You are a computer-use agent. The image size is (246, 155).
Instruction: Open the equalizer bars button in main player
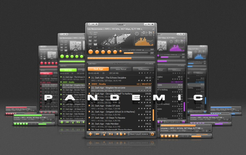click(x=96, y=44)
